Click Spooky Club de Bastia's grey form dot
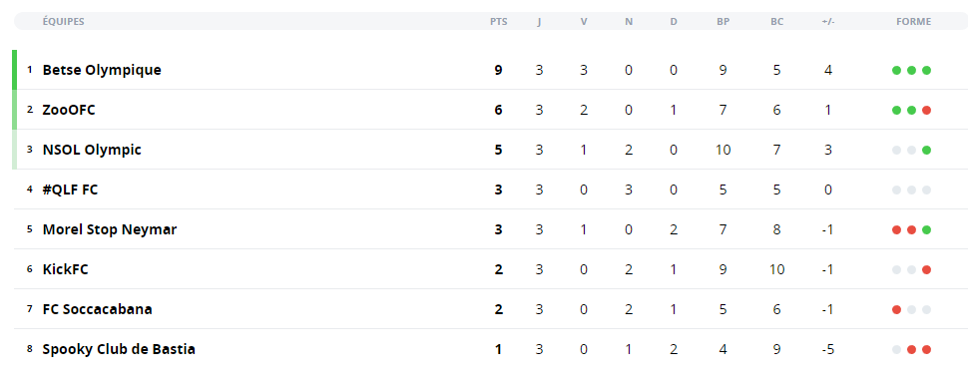The width and height of the screenshot is (968, 385). [896, 350]
